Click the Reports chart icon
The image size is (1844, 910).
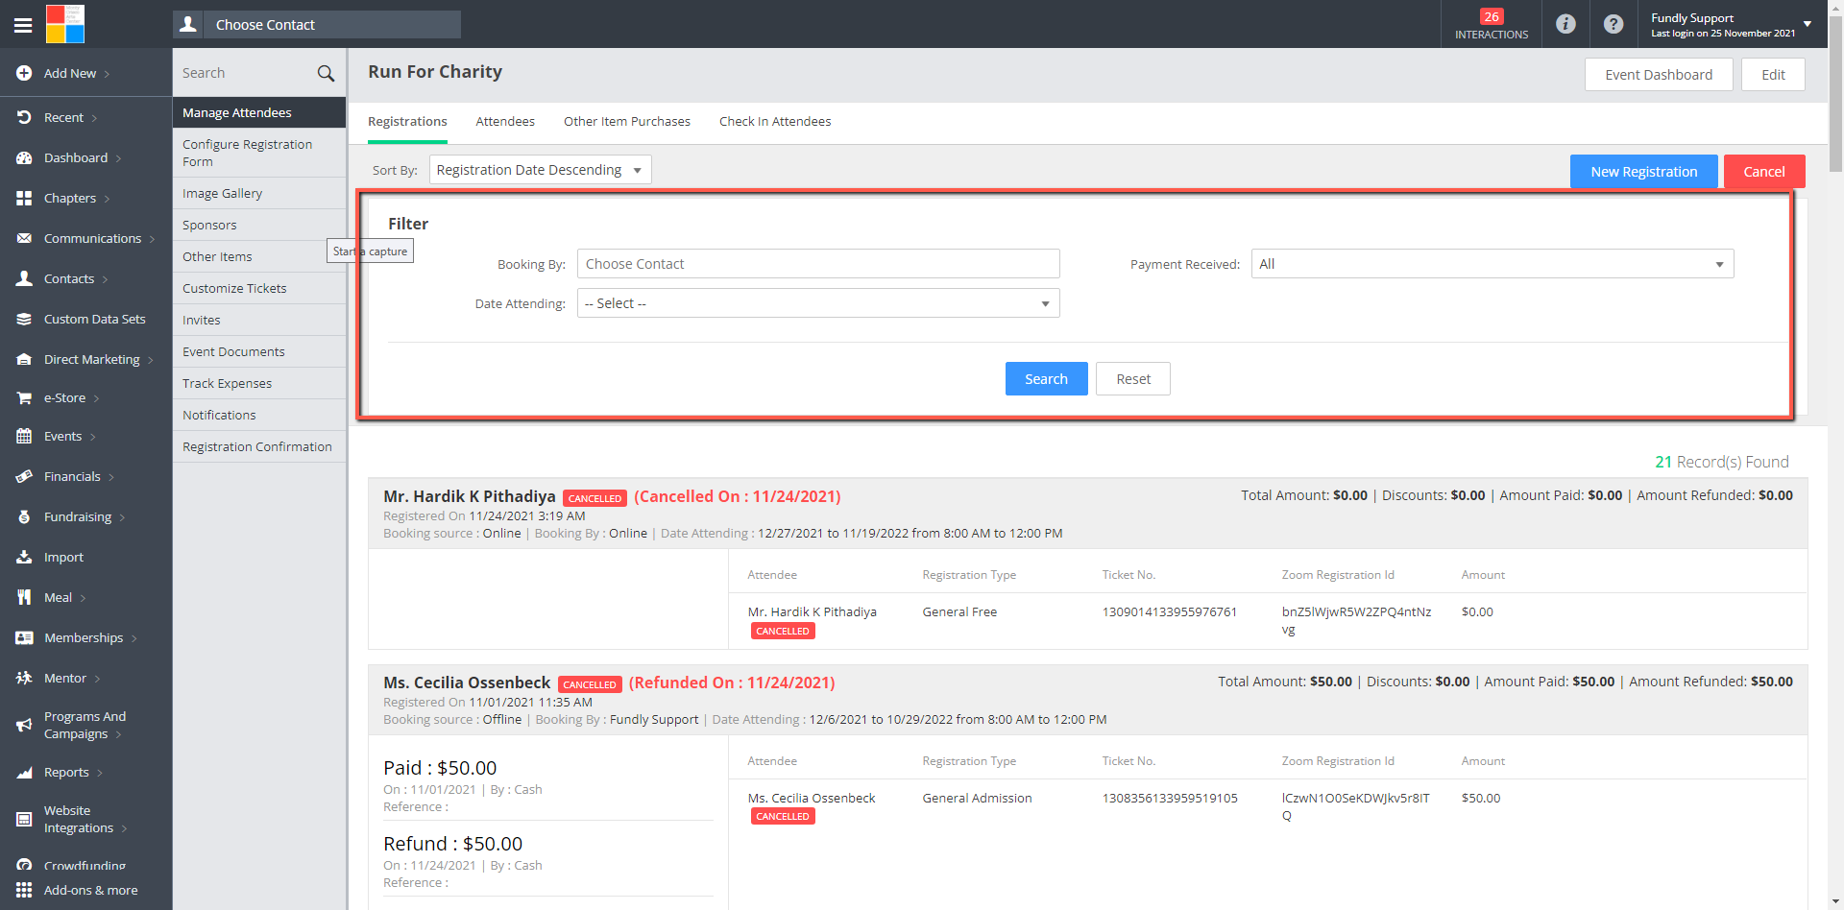coord(24,772)
